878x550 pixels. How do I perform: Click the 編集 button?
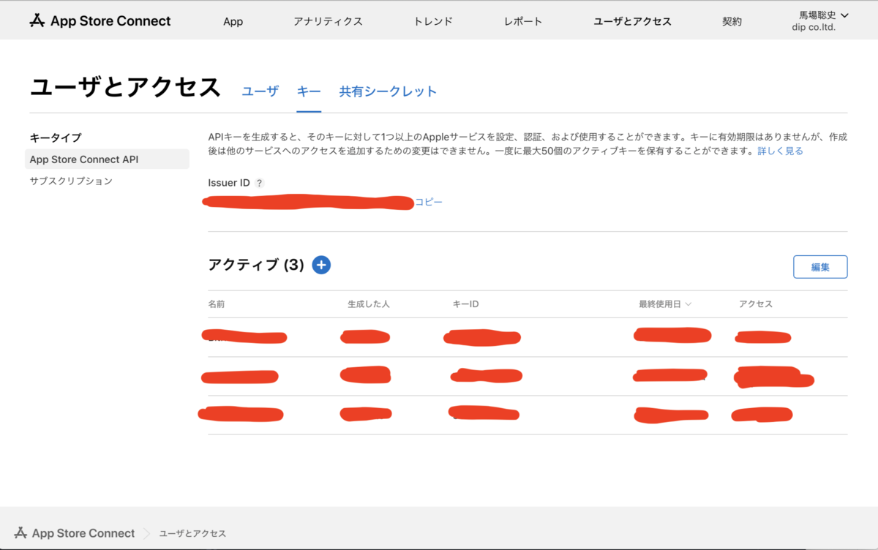point(820,267)
